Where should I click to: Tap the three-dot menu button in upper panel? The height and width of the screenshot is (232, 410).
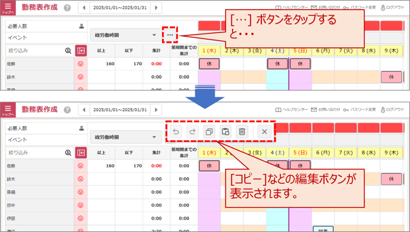pos(170,35)
